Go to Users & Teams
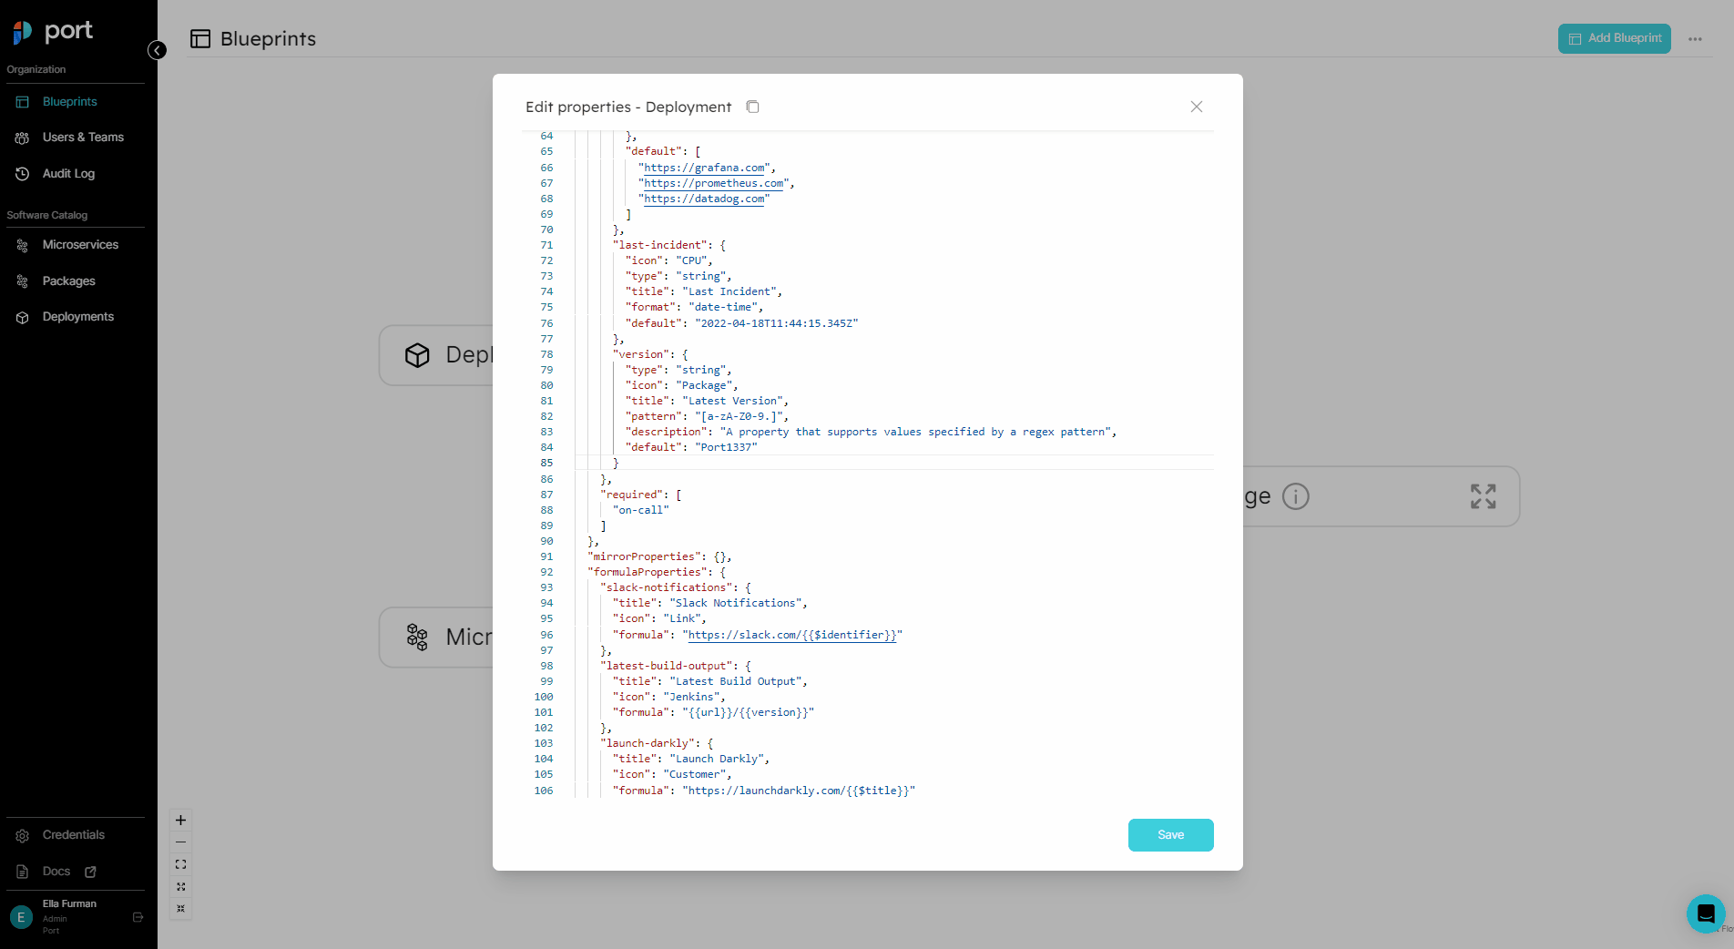The width and height of the screenshot is (1734, 949). [82, 138]
